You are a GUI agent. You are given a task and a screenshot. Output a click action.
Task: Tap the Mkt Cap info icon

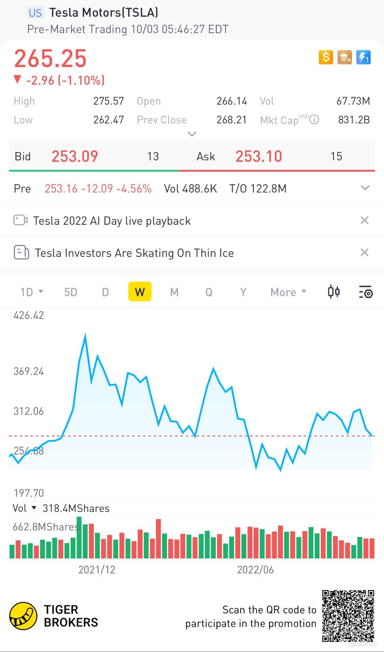click(x=314, y=120)
